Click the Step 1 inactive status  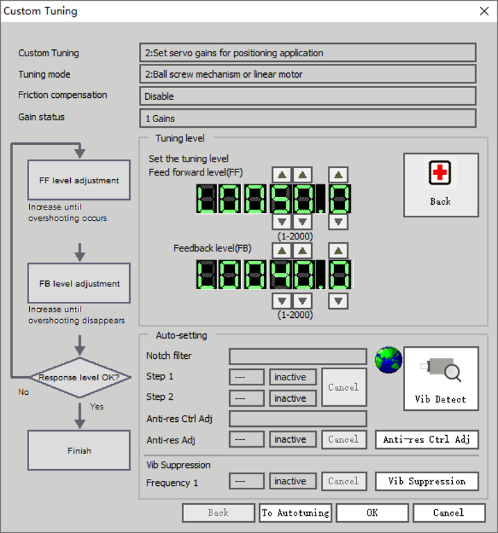pyautogui.click(x=292, y=377)
